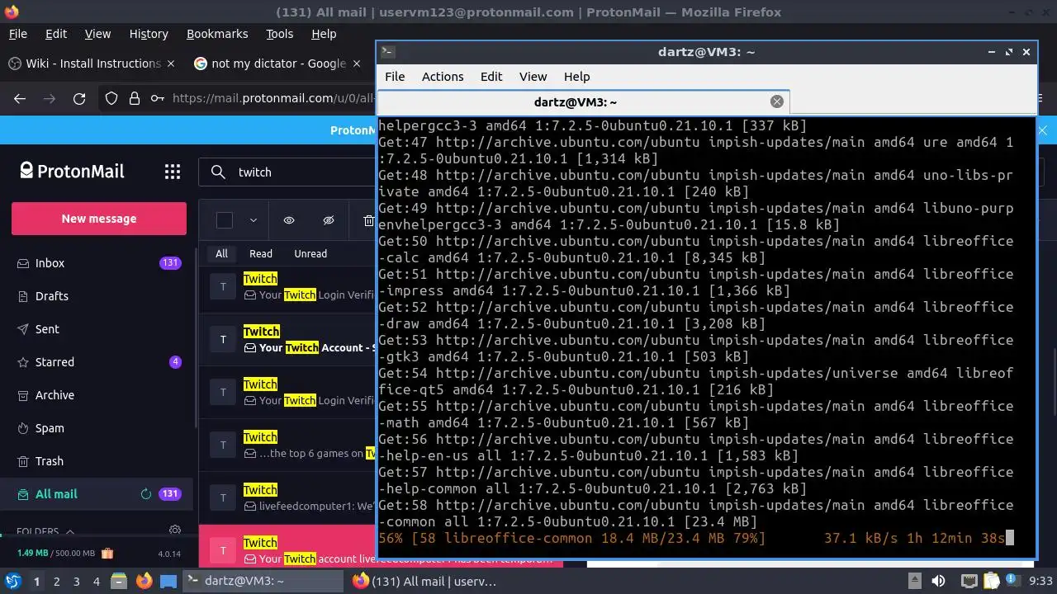1057x594 pixels.
Task: Select the 'top 6 games' message avatar
Action: point(223,445)
